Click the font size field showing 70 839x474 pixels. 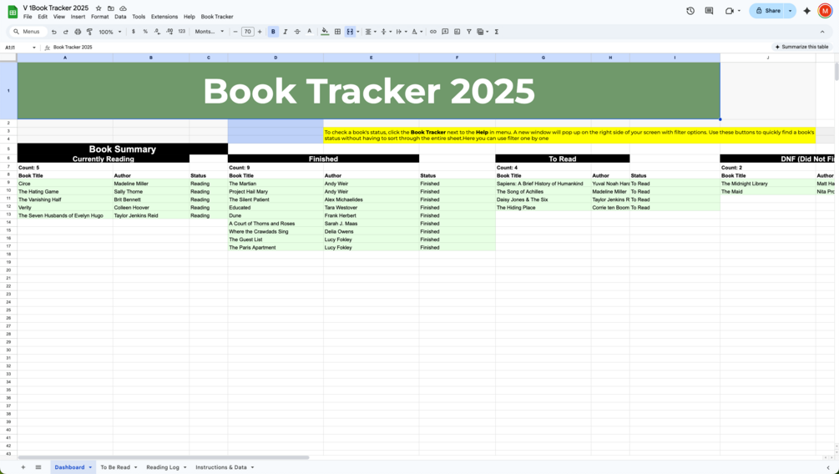pyautogui.click(x=247, y=32)
